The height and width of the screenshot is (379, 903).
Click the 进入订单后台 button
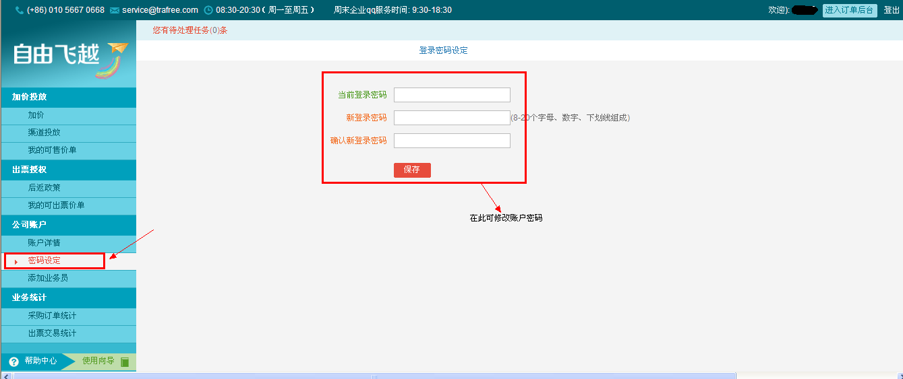point(849,10)
